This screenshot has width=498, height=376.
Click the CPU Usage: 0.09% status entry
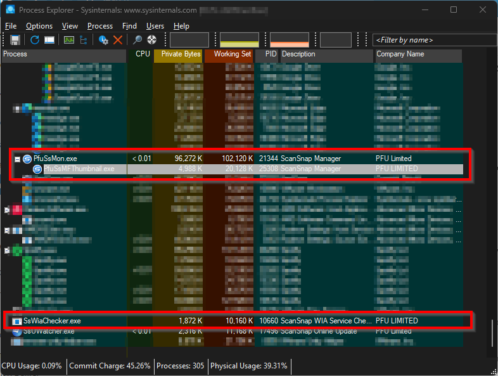point(32,366)
